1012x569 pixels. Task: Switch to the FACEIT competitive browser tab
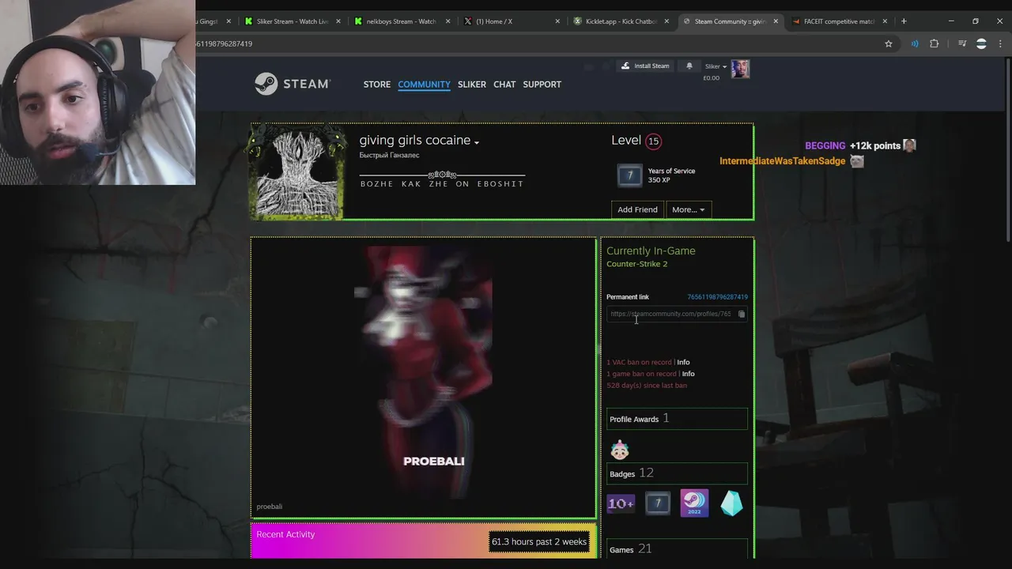(x=840, y=21)
